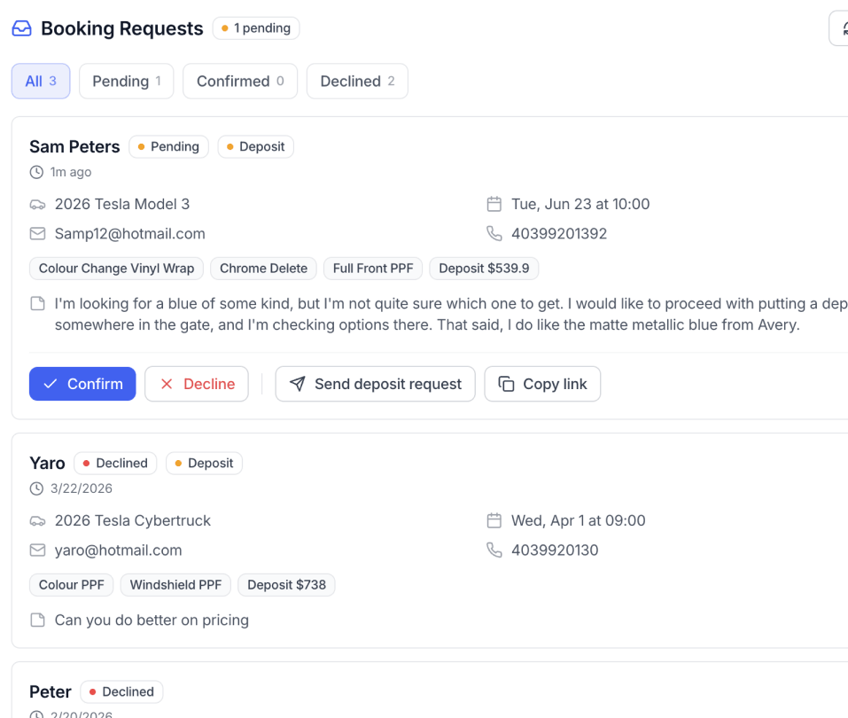The width and height of the screenshot is (848, 718).
Task: Click the note icon on Sam Peters' message
Action: (37, 303)
